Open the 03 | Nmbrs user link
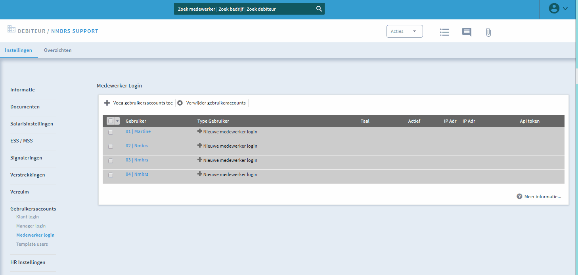The height and width of the screenshot is (275, 578). point(137,160)
